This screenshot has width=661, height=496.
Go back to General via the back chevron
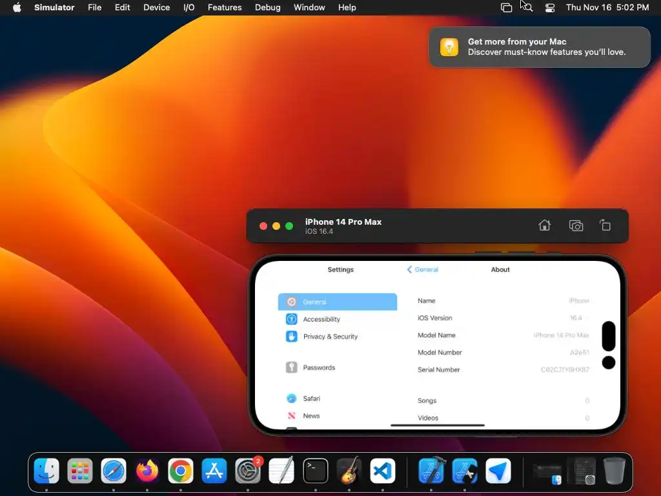(422, 269)
